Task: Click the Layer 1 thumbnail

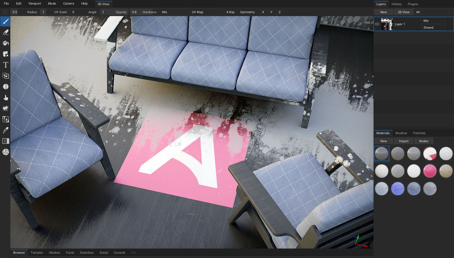Action: 387,24
